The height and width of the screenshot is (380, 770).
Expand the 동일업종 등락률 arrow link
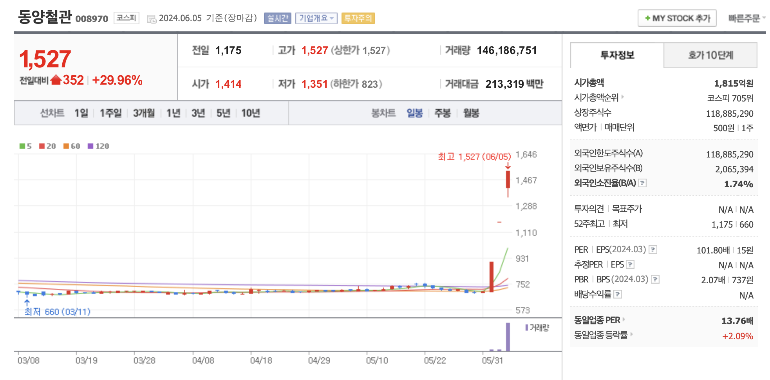[x=631, y=335]
